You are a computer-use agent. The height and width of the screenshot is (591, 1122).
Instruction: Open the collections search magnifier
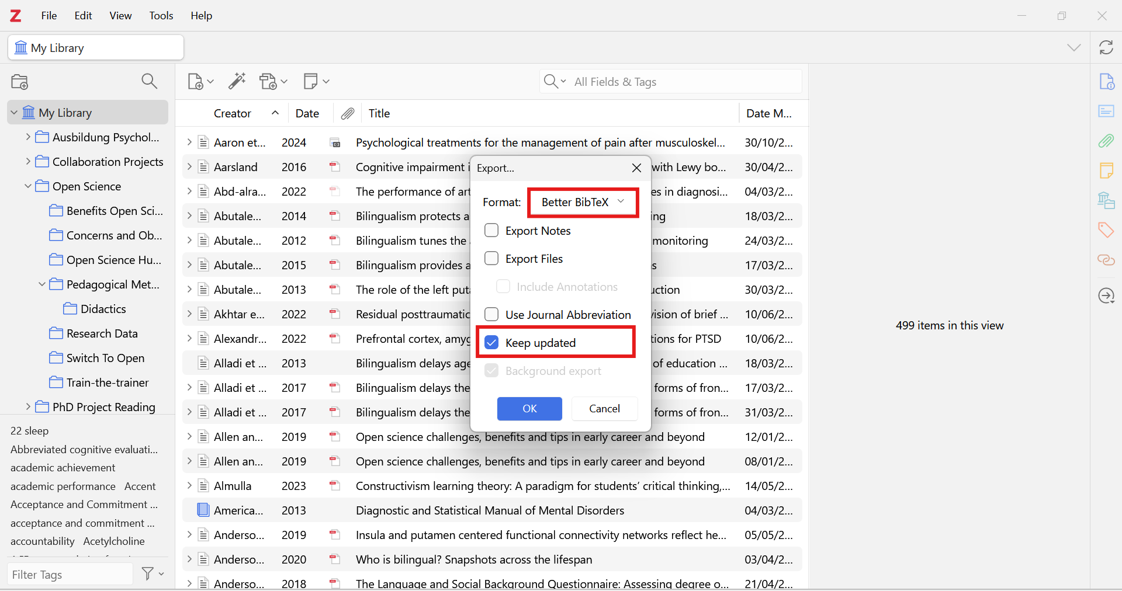pyautogui.click(x=150, y=81)
